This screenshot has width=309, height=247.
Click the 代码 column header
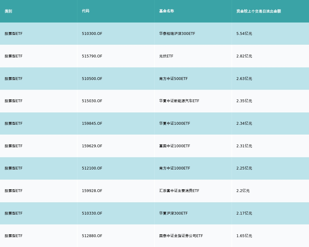click(86, 11)
